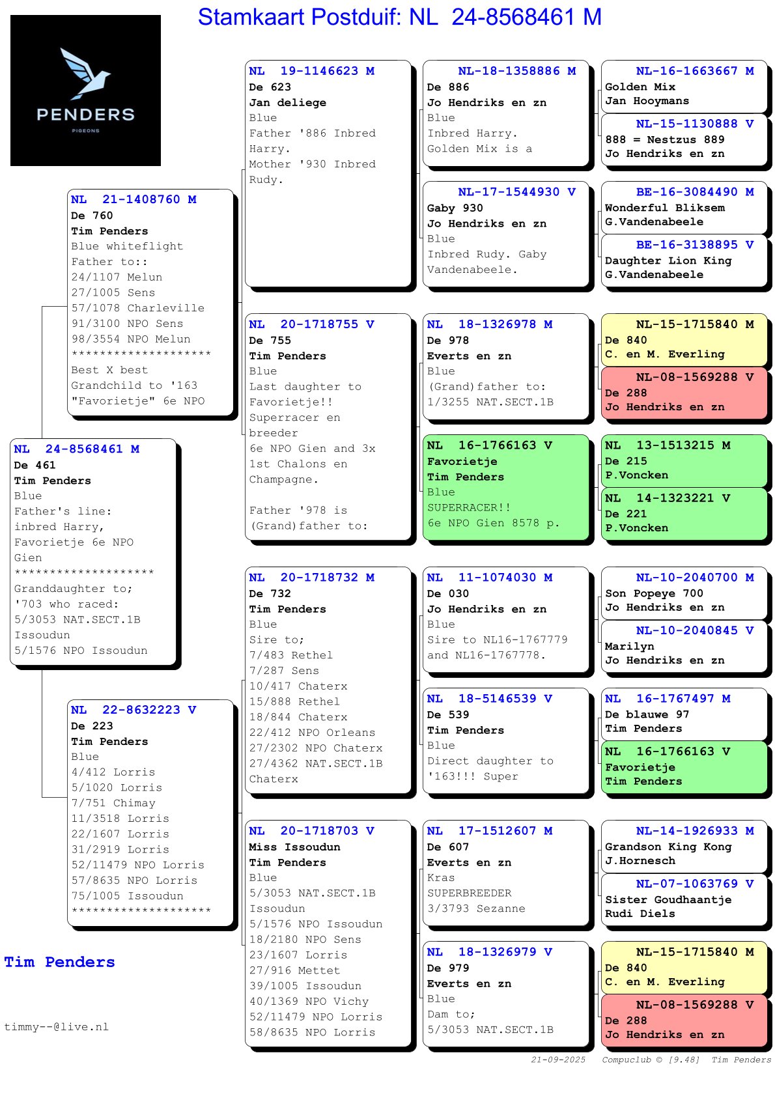Open the timmy--@live.nl email address
The width and height of the screenshot is (775, 1096).
click(57, 1027)
